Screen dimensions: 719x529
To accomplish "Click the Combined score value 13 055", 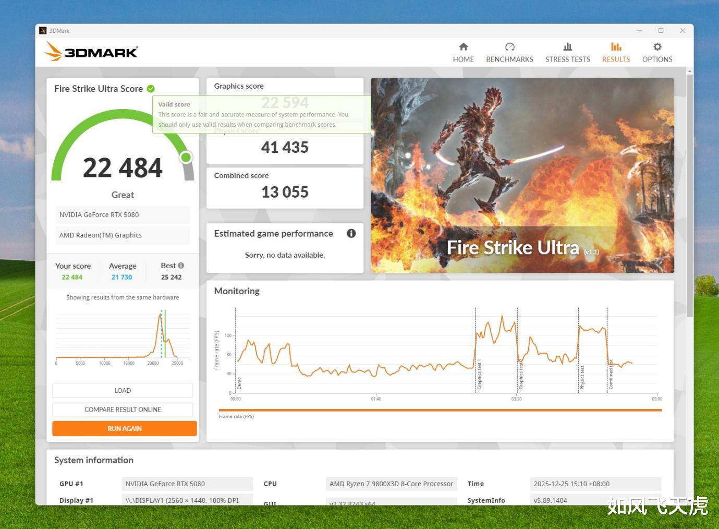I will pos(285,193).
